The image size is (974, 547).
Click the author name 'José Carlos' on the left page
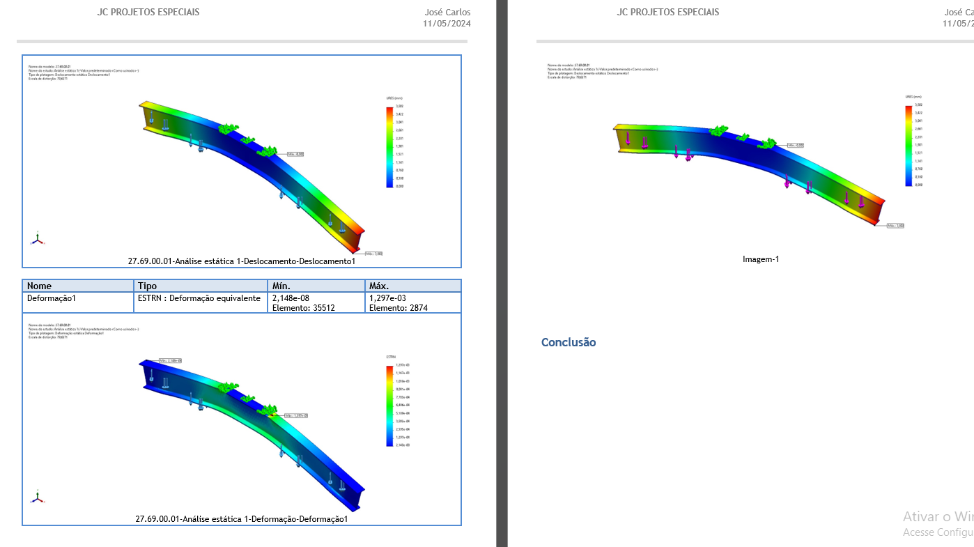447,12
